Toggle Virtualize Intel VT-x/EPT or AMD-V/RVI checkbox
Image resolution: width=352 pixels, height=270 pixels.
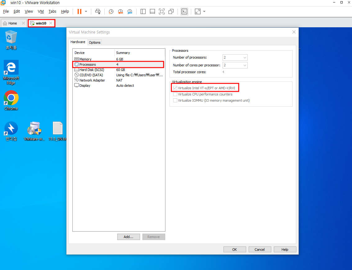[x=175, y=88]
